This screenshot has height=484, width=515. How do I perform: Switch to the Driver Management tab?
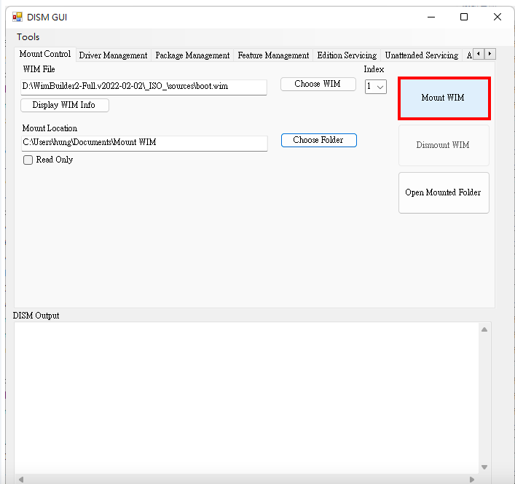[113, 55]
